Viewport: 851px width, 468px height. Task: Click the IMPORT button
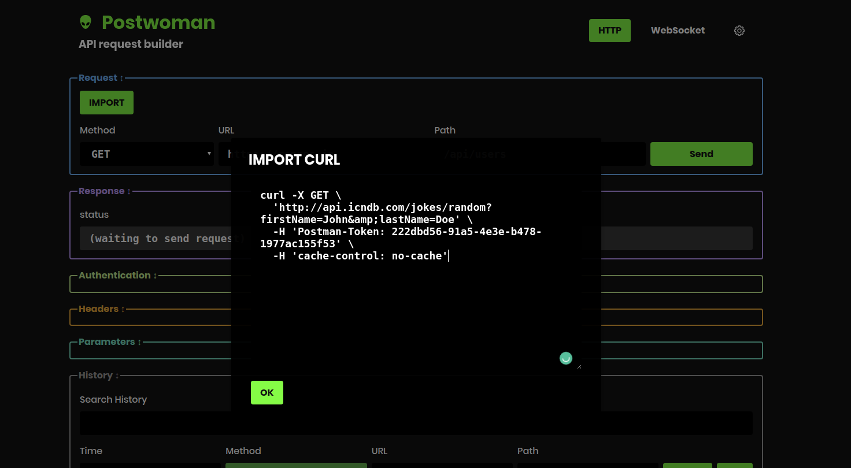[x=106, y=102]
